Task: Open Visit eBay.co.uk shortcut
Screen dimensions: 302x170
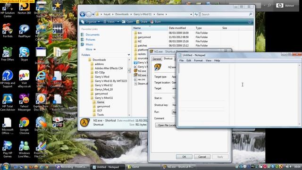Action: 24,79
